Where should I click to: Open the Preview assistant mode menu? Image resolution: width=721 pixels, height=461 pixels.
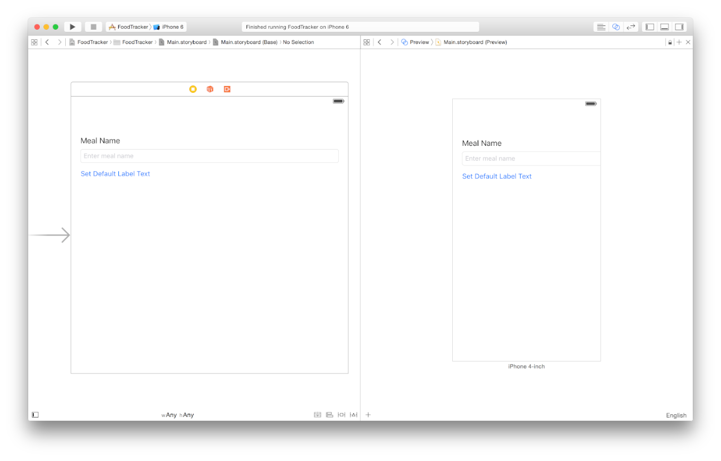click(x=415, y=42)
